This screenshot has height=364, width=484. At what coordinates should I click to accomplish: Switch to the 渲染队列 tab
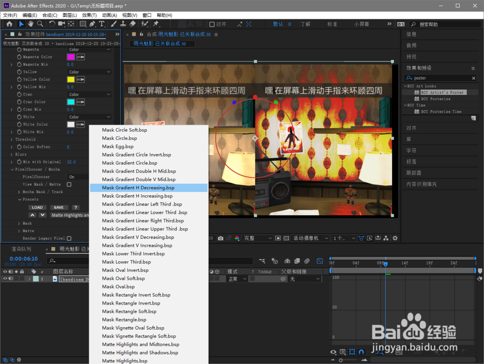21,249
